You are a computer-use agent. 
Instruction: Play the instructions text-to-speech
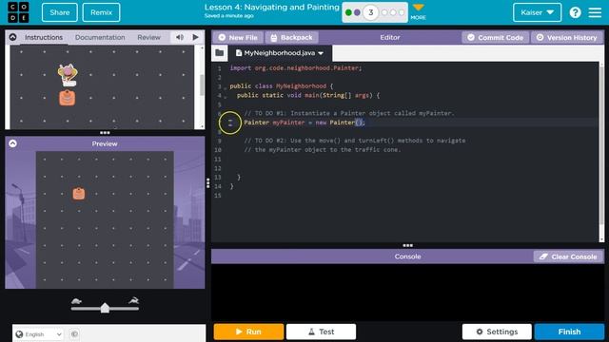pyautogui.click(x=195, y=37)
